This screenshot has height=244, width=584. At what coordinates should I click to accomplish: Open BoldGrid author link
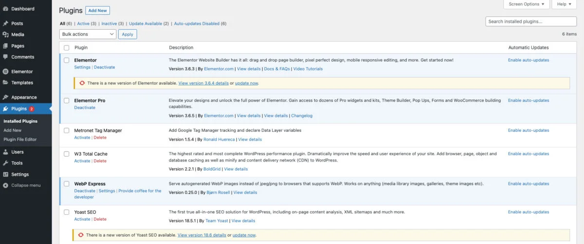tap(212, 169)
